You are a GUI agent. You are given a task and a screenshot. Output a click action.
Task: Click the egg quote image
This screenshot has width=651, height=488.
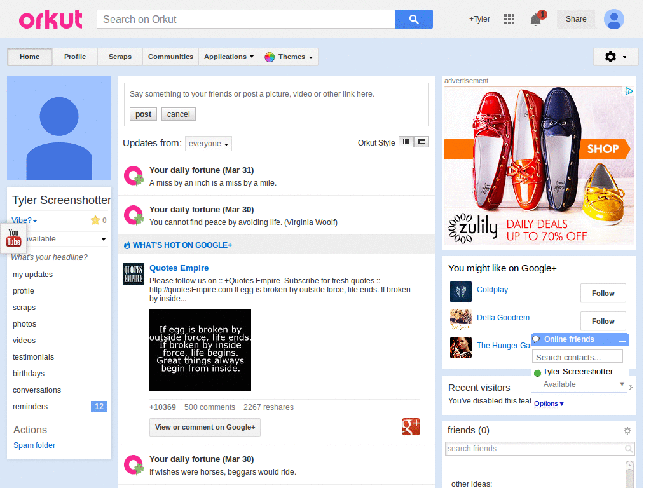coord(200,350)
